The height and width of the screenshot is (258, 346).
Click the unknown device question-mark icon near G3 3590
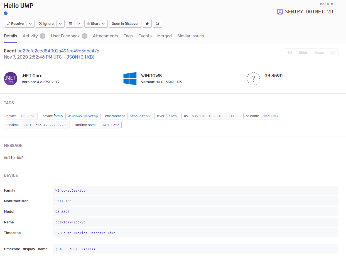coord(253,78)
